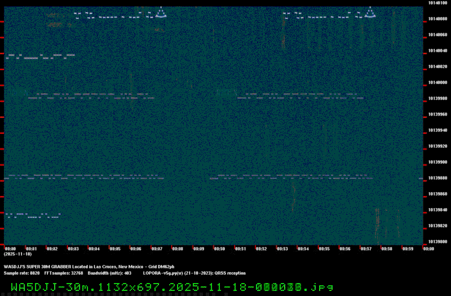Screen dimensions: 451x296
Task: Click the 10139960 frequency scale value
Action: 438,114
